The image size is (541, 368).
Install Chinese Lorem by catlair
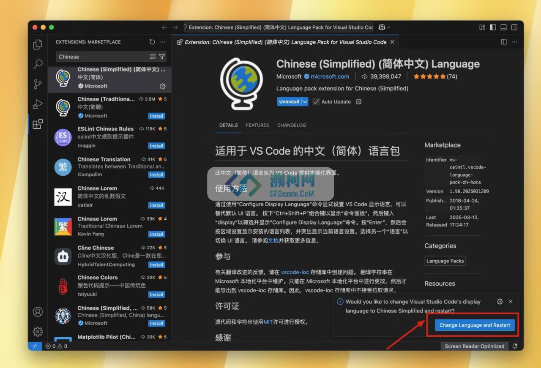click(156, 205)
